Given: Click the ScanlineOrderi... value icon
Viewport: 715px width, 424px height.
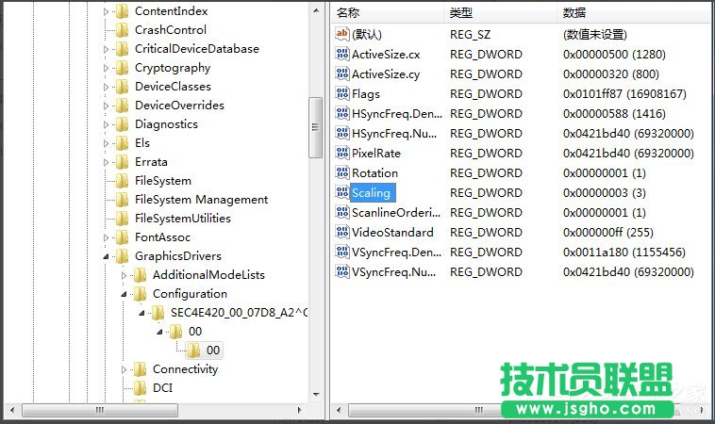Looking at the screenshot, I should [x=342, y=212].
